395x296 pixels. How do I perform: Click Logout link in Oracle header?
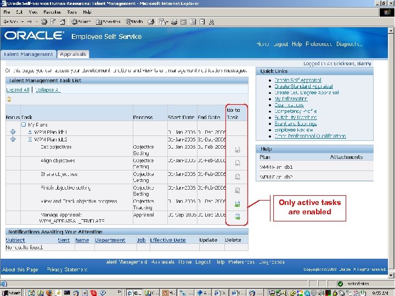[x=280, y=44]
